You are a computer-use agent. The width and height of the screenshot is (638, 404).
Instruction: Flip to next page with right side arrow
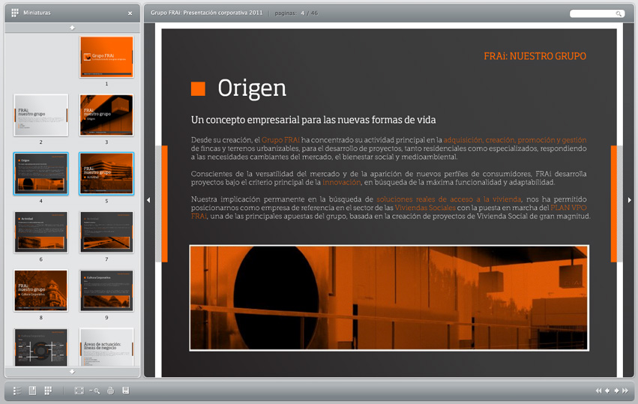(x=630, y=200)
